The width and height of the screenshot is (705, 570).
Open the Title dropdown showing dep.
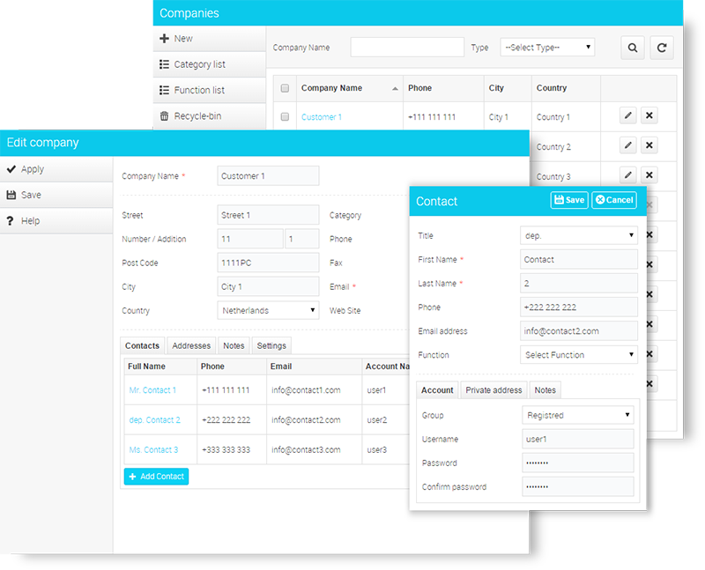pos(578,236)
